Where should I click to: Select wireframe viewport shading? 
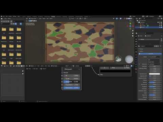(x=127, y=19)
